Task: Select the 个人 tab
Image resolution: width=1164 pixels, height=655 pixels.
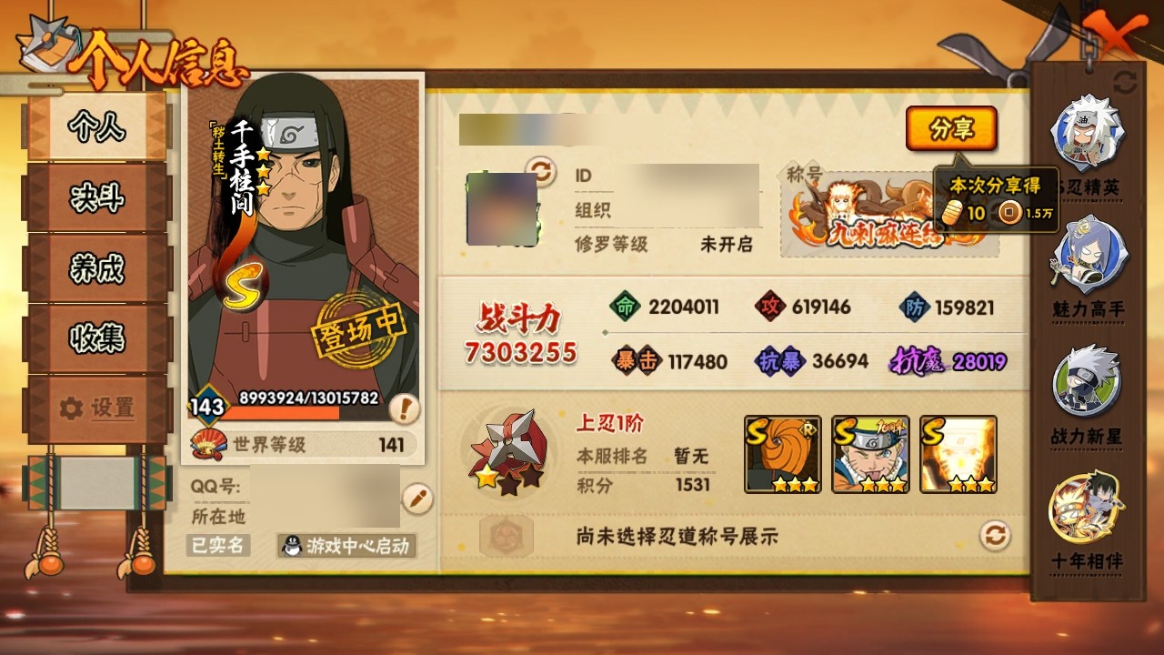Action: pos(97,127)
